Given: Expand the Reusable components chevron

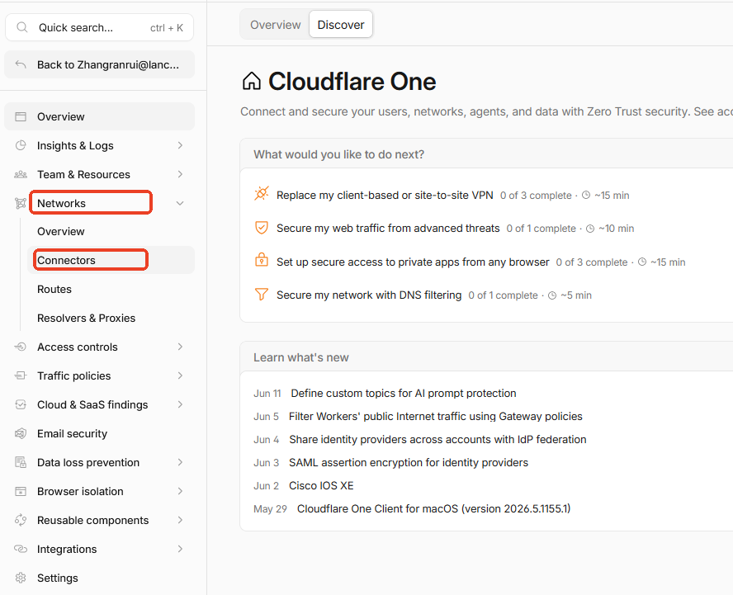Looking at the screenshot, I should coord(180,520).
